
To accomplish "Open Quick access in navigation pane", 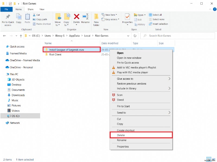I will (17, 47).
